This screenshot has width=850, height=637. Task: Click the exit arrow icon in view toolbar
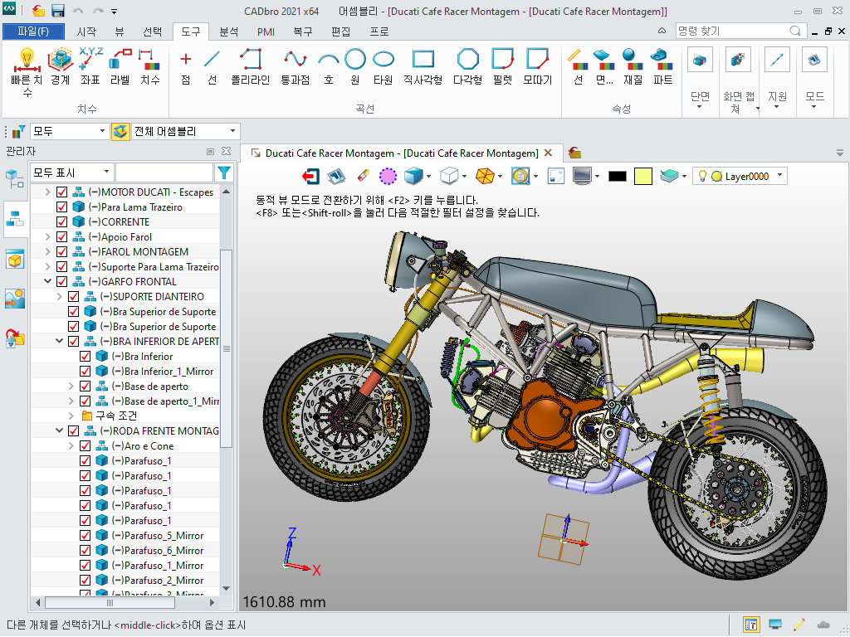pos(310,176)
